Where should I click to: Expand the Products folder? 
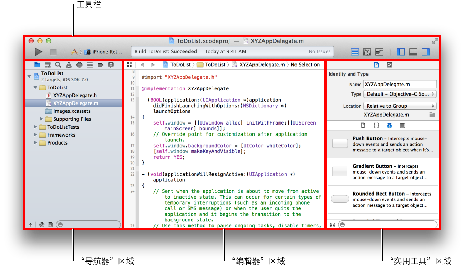pyautogui.click(x=35, y=143)
